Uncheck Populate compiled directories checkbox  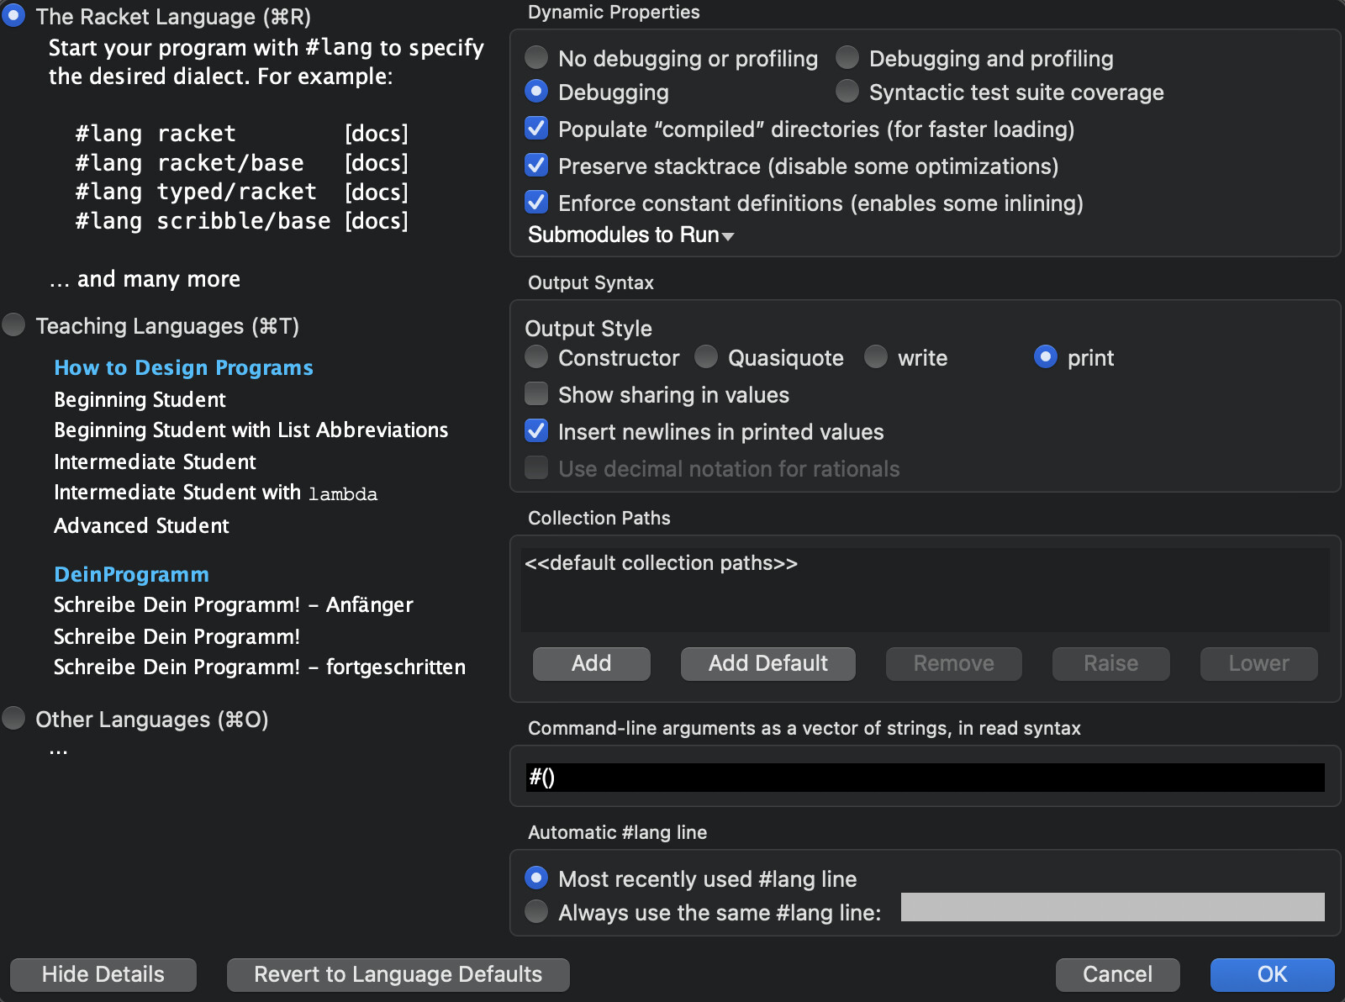click(x=536, y=129)
